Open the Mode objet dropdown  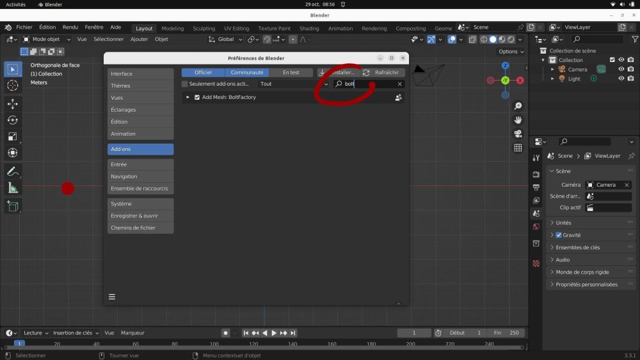[47, 40]
